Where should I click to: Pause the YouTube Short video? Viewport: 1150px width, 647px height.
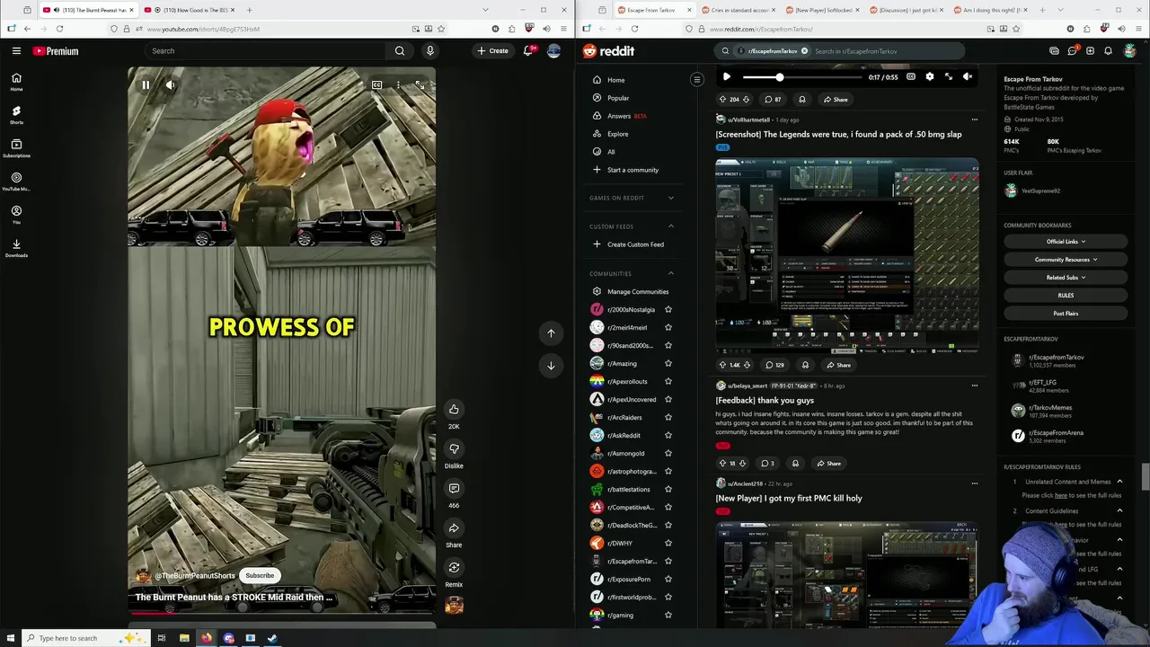(146, 85)
